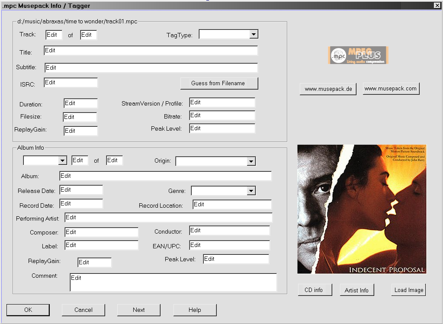This screenshot has height=324, width=443.
Task: Click the track Peak Level field
Action: pos(222,128)
